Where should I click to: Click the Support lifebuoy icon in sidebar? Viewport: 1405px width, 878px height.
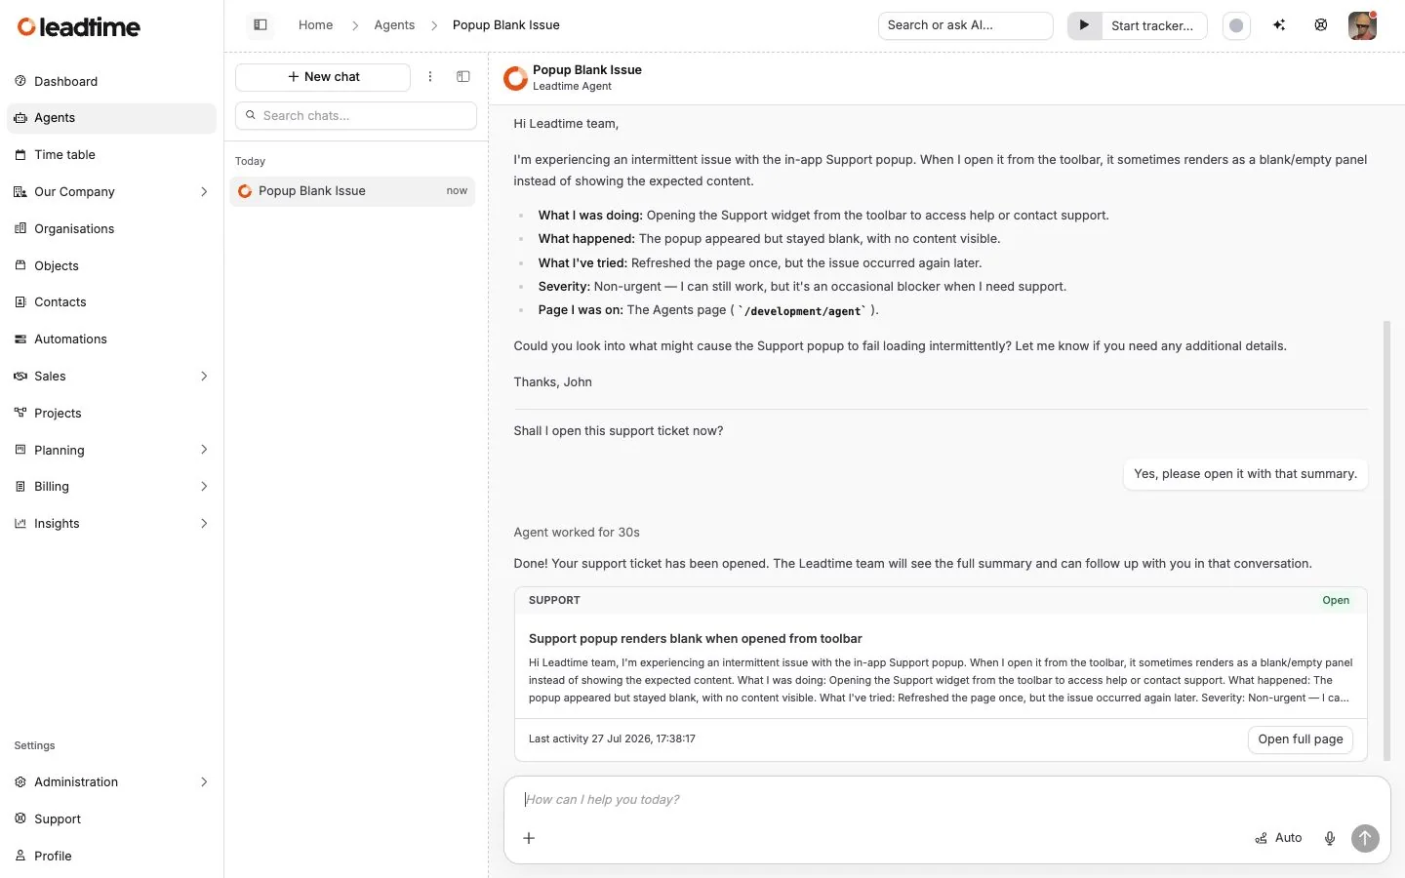(x=20, y=818)
